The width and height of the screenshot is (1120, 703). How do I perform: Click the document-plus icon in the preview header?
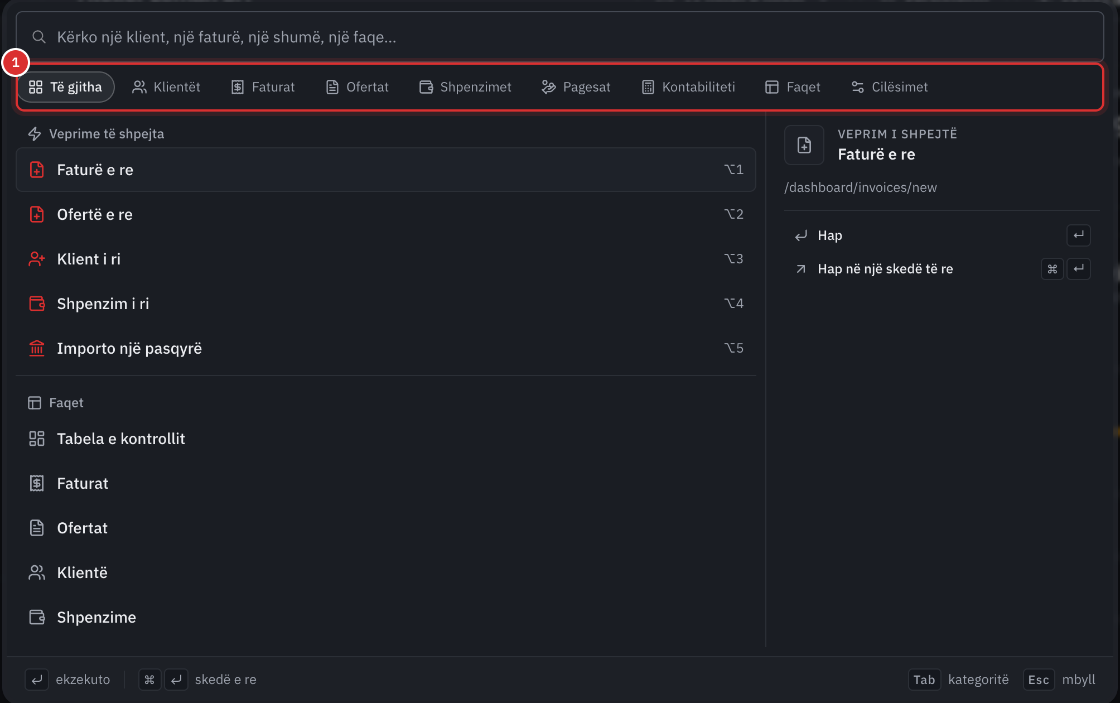click(x=804, y=145)
